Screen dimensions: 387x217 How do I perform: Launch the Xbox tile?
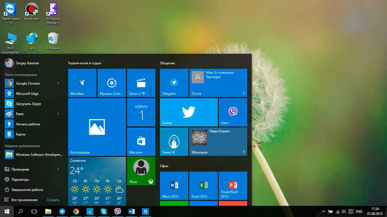click(141, 171)
